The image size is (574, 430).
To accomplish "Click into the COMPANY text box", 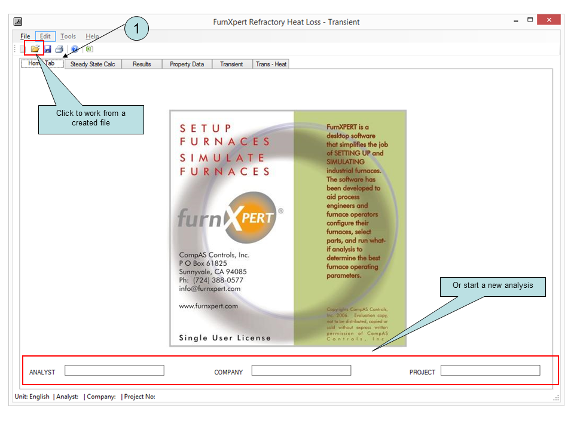I will point(301,370).
